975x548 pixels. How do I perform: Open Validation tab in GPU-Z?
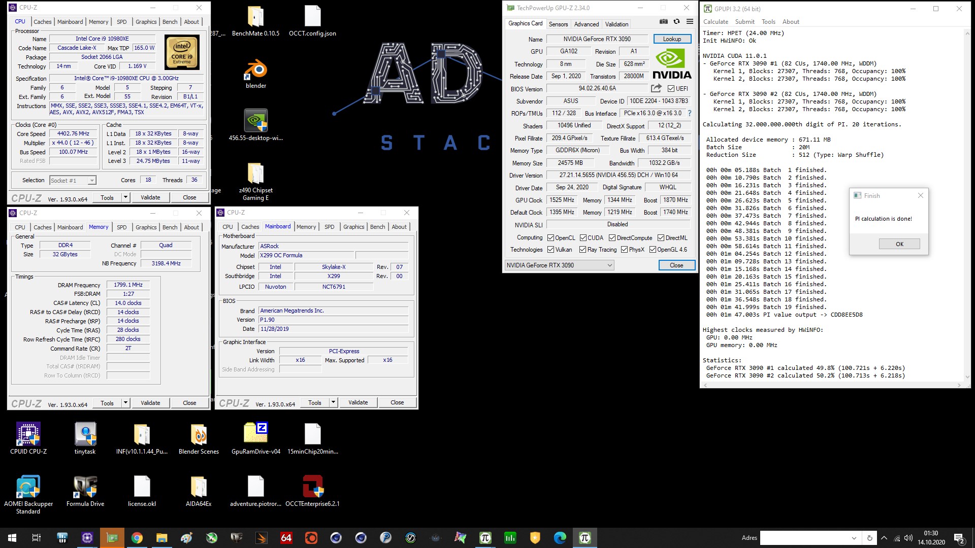[616, 24]
